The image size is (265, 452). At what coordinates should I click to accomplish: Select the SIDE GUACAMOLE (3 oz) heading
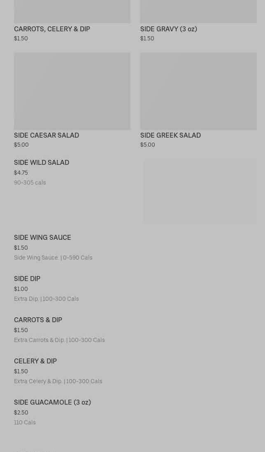(x=52, y=402)
